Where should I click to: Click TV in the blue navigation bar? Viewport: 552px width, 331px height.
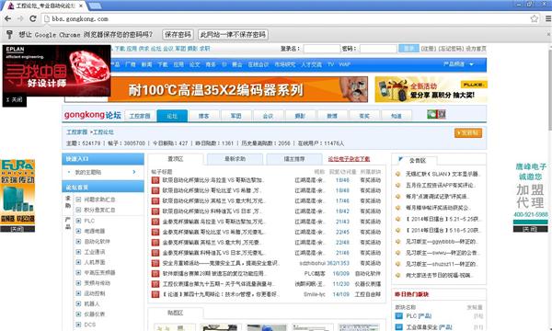click(x=330, y=64)
